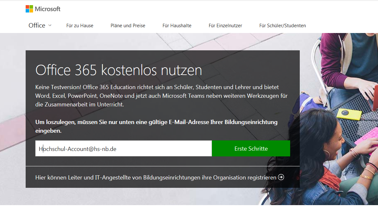Screen dimensions: 378x208
Task: Click the bold Um loszulegen instruction text
Action: click(x=156, y=126)
